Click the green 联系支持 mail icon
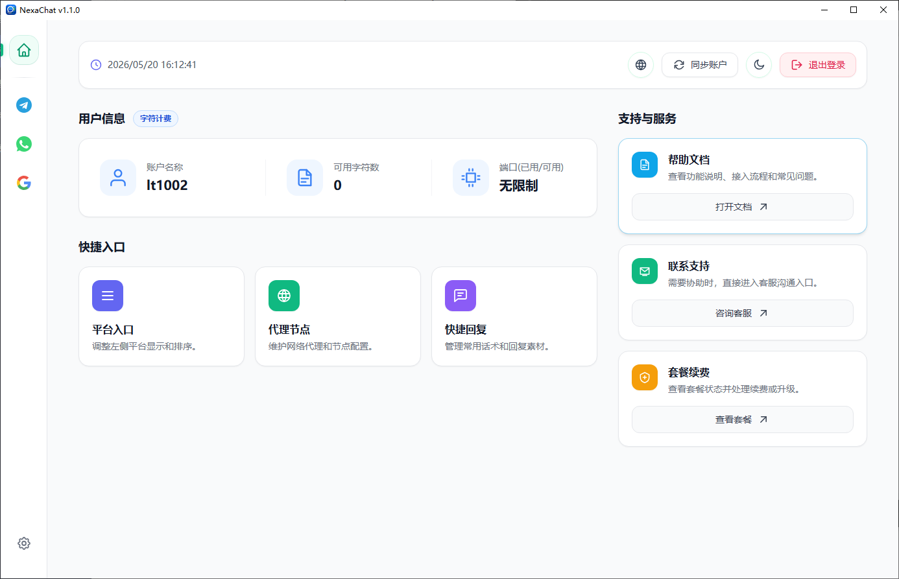899x579 pixels. pos(645,271)
